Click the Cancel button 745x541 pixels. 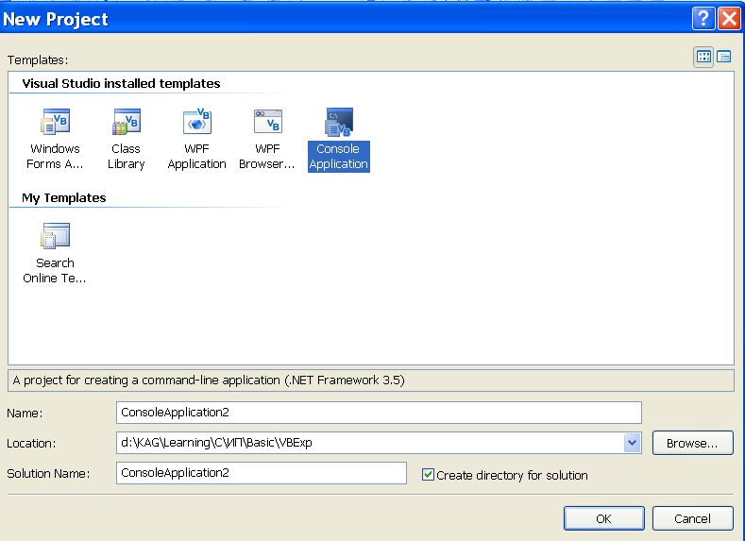coord(693,518)
